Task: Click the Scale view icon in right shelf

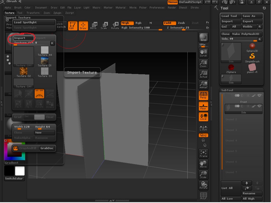Action: coord(204,175)
